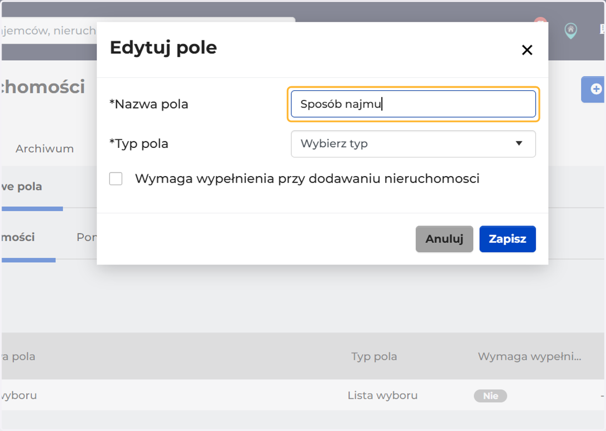The height and width of the screenshot is (431, 606).
Task: Click the Nazwa pola text field
Action: pyautogui.click(x=413, y=104)
